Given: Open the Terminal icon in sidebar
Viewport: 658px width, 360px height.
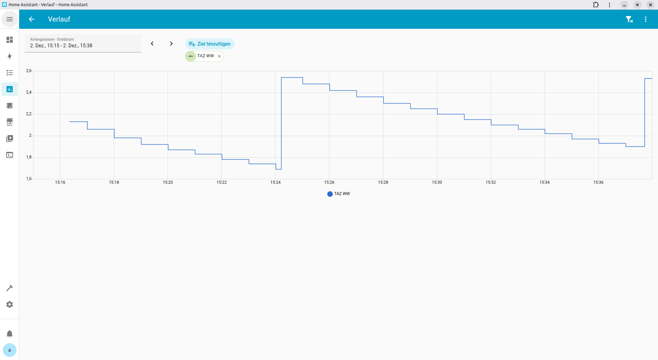Looking at the screenshot, I should point(10,155).
